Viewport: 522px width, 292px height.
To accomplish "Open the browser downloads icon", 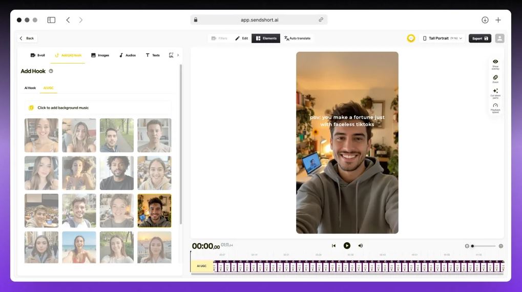I will 485,20.
